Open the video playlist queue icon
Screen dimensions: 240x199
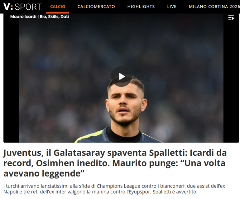point(231,17)
